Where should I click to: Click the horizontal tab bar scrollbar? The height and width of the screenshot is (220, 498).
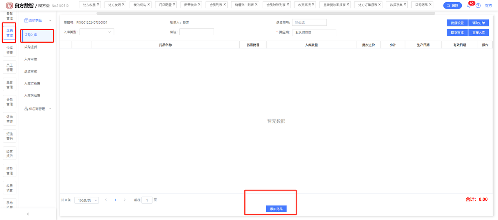coord(266,13)
